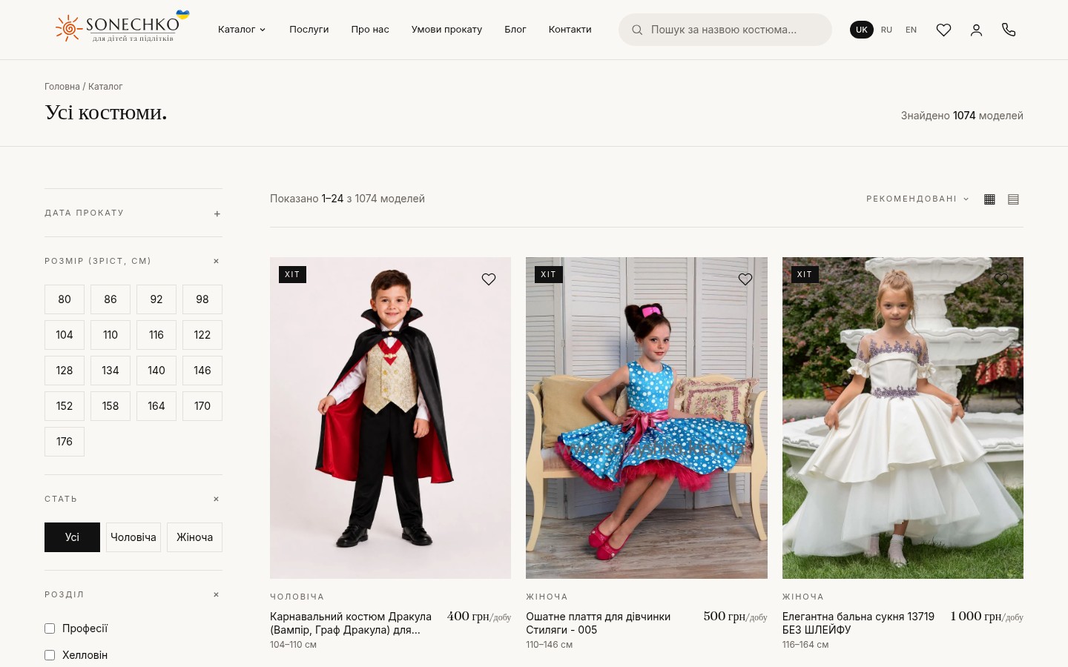Viewport: 1068px width, 667px height.
Task: Open blue polka dot dress photo
Action: click(x=647, y=418)
